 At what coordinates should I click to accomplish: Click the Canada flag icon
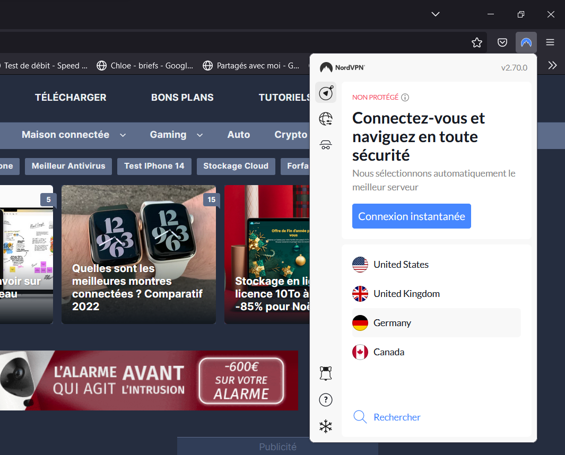(360, 352)
